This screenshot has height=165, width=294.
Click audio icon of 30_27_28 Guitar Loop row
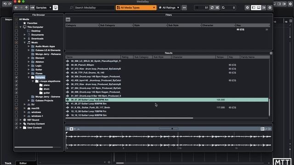click(68, 100)
